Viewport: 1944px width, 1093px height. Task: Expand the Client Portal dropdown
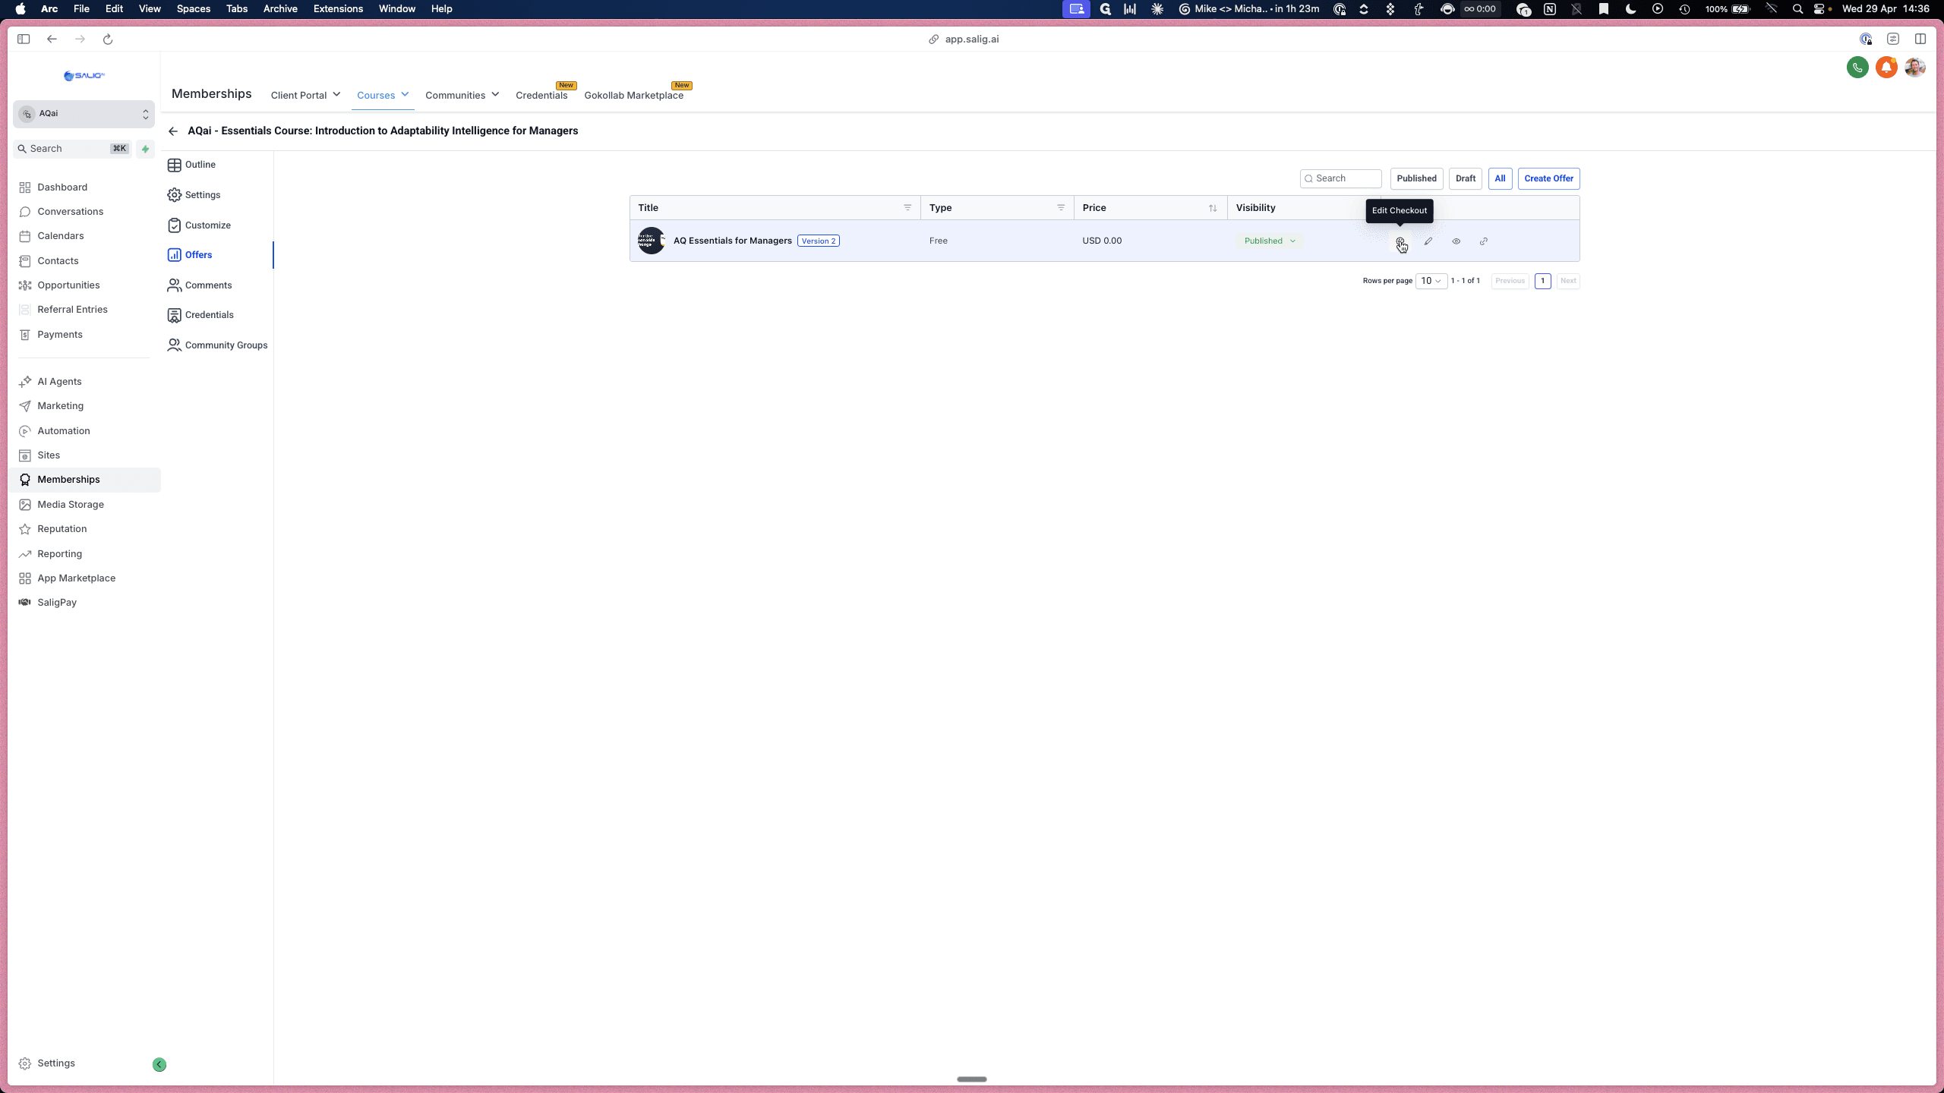pyautogui.click(x=305, y=95)
